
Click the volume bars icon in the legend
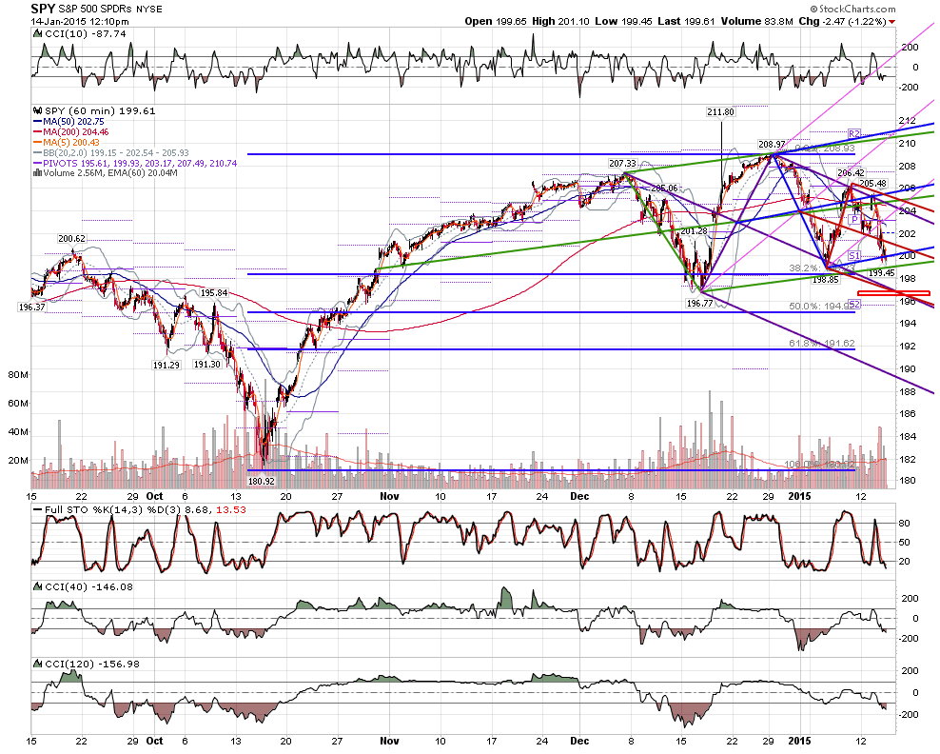pos(36,173)
